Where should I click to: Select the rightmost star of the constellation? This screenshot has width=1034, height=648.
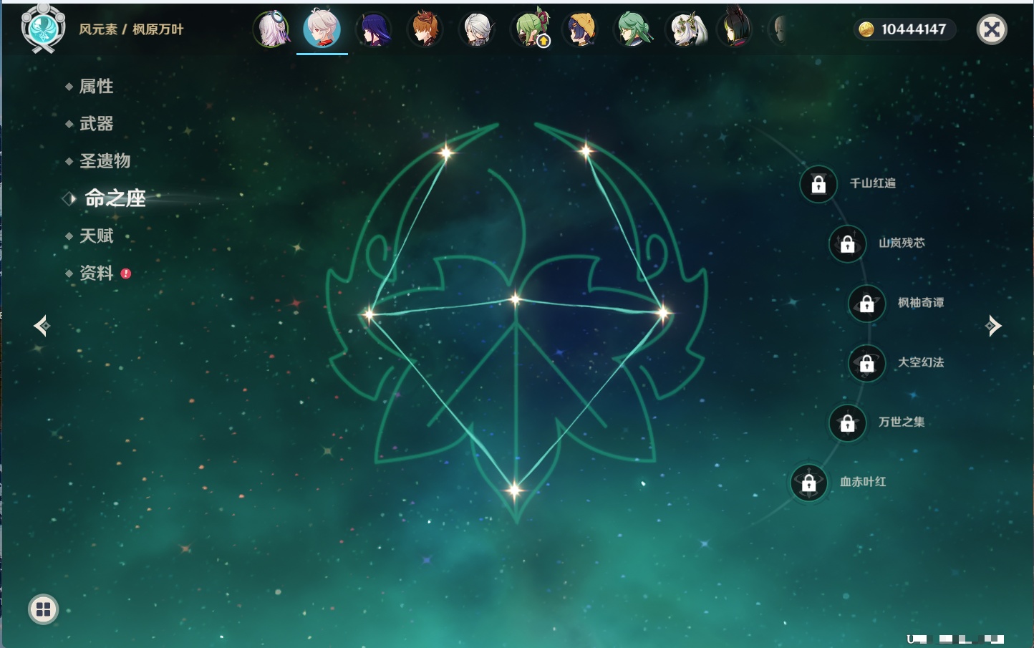click(x=663, y=312)
